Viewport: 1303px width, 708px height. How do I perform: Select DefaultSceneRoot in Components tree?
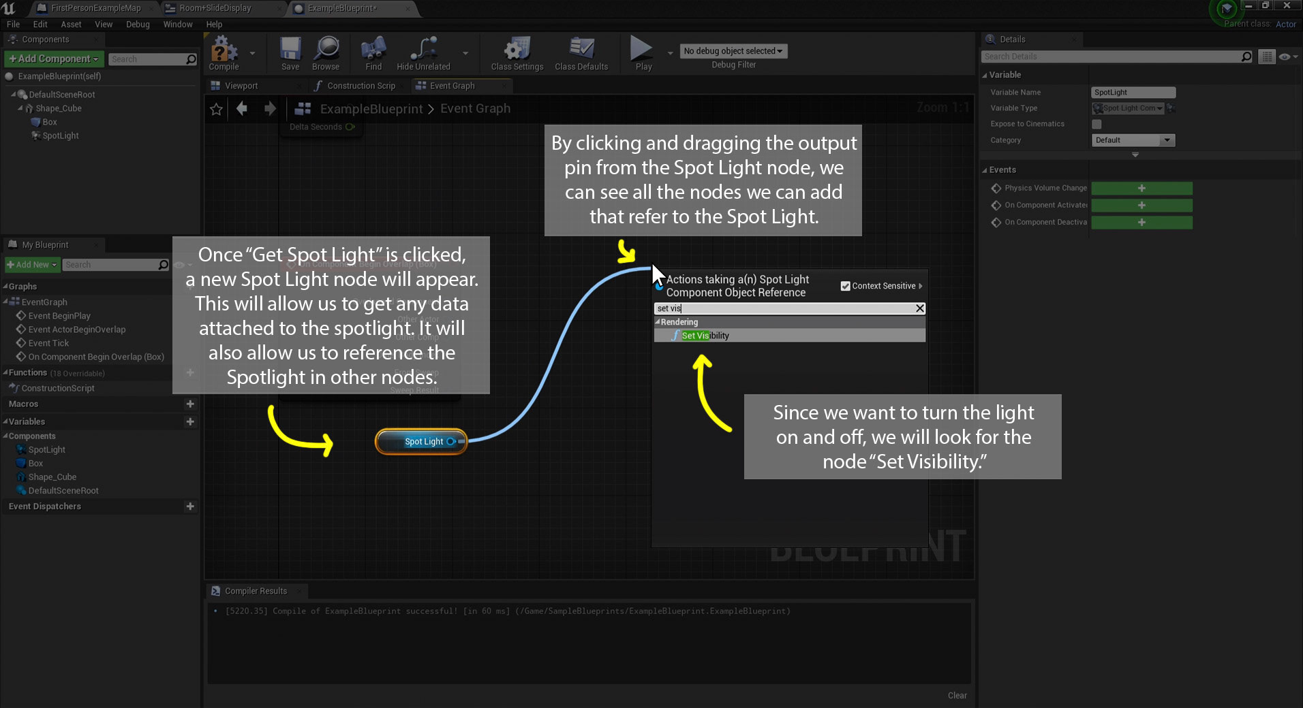click(x=62, y=95)
